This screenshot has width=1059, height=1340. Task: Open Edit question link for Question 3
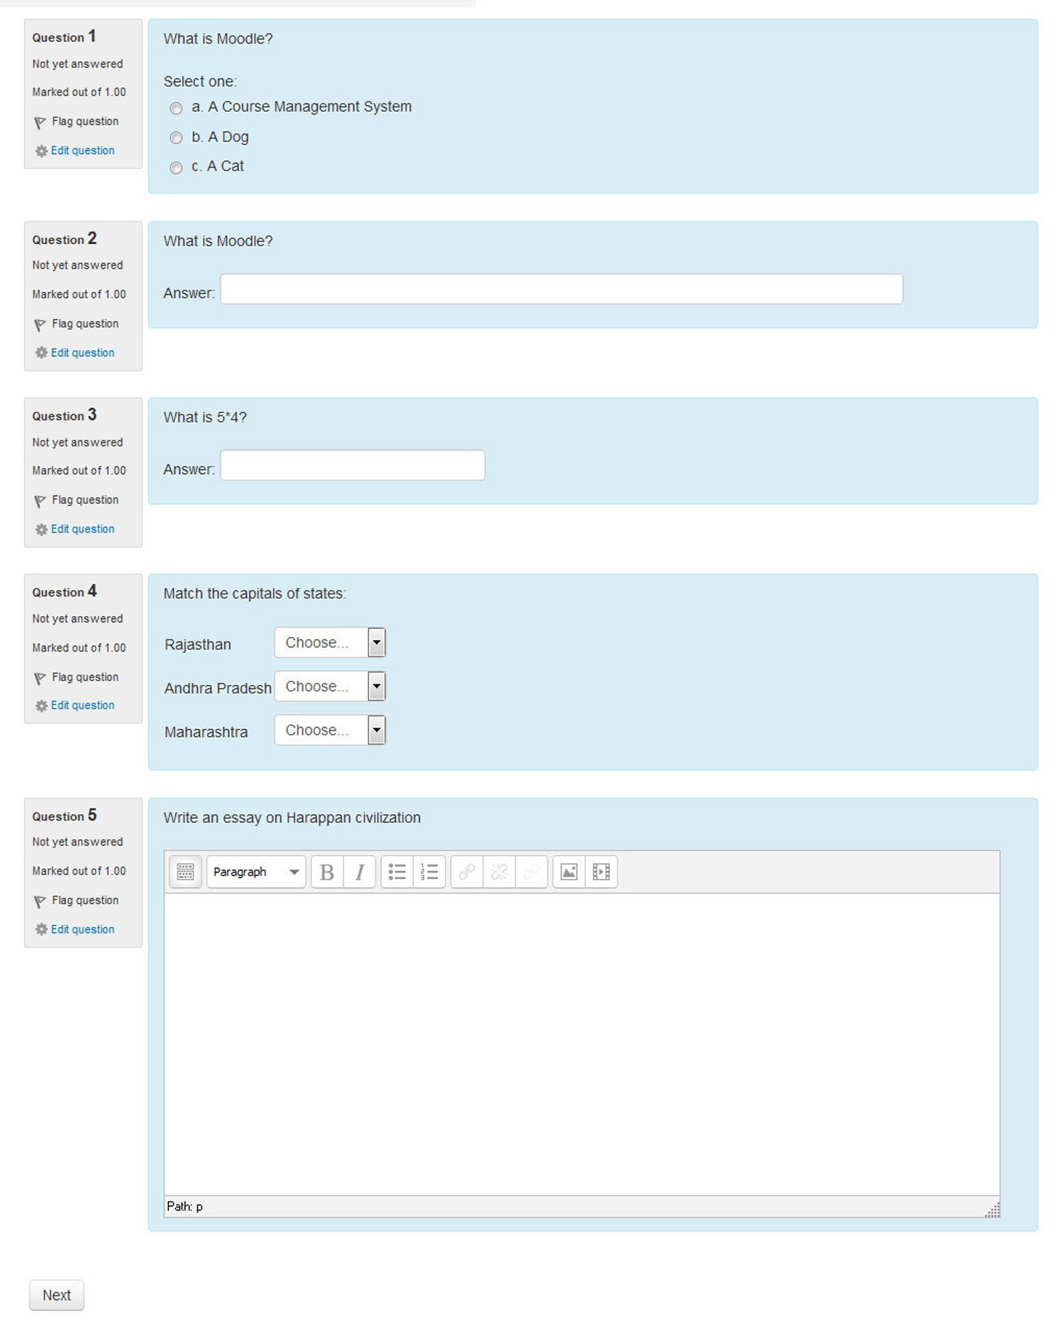tap(82, 529)
